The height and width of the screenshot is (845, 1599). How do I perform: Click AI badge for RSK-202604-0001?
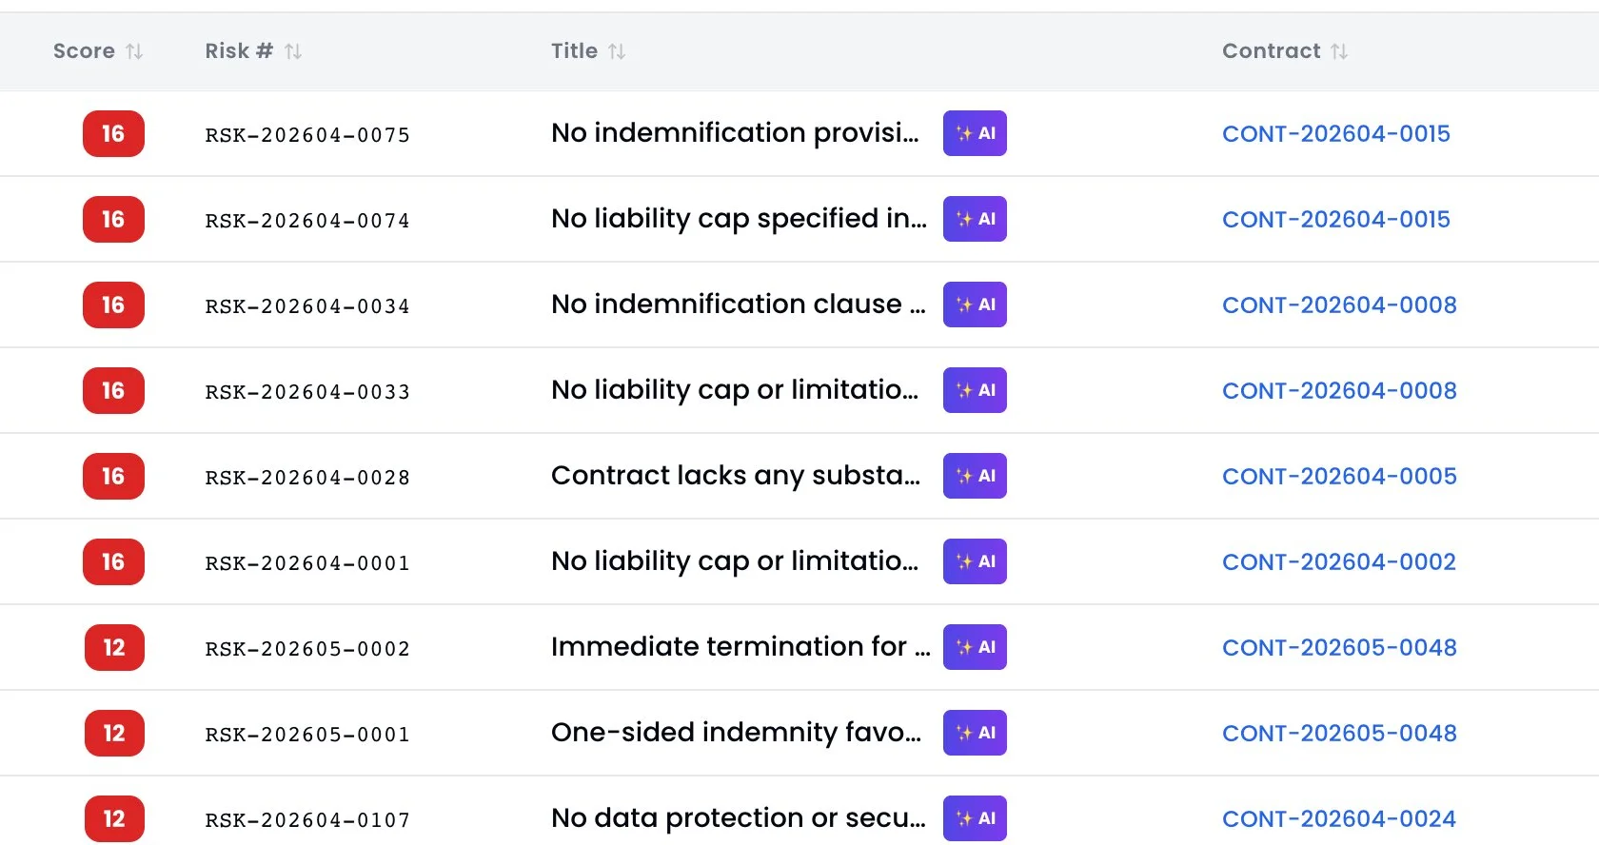click(975, 561)
